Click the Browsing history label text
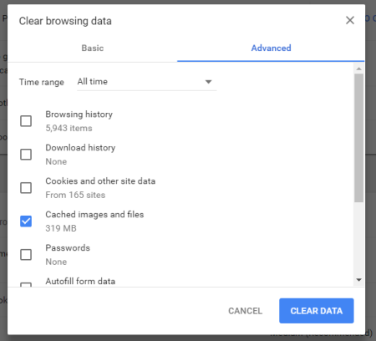The height and width of the screenshot is (341, 376). pos(79,115)
